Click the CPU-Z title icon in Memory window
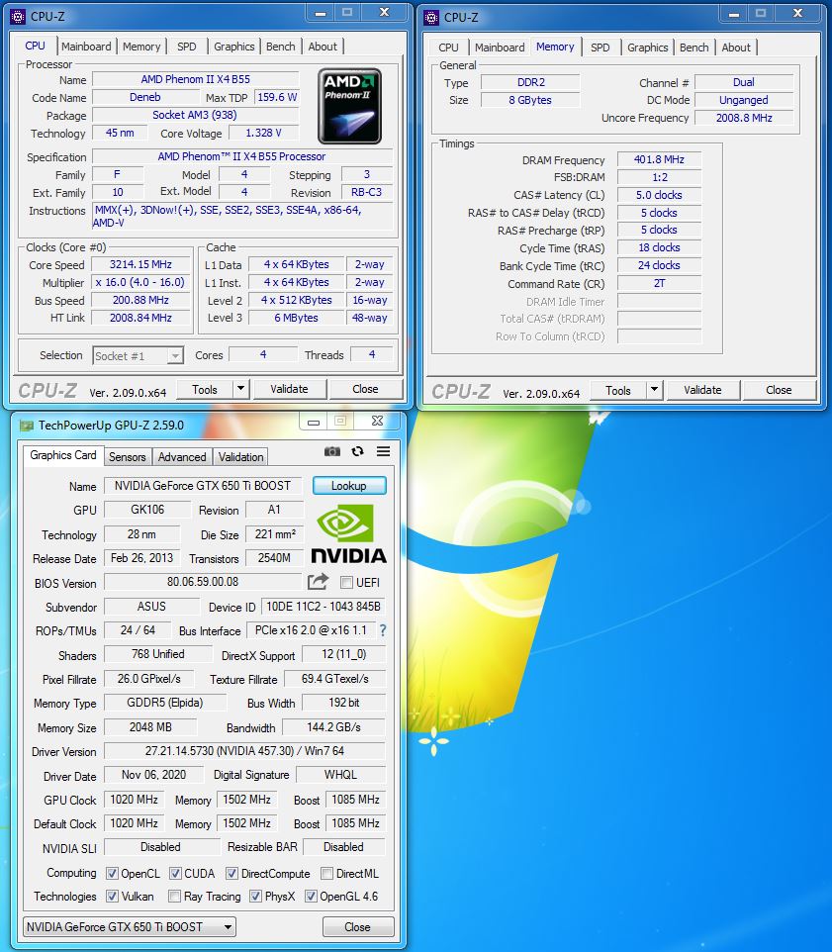Screen dimensions: 832x952 tap(431, 18)
